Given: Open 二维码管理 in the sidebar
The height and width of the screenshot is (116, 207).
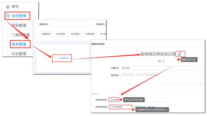Looking at the screenshot, I should point(21,35).
